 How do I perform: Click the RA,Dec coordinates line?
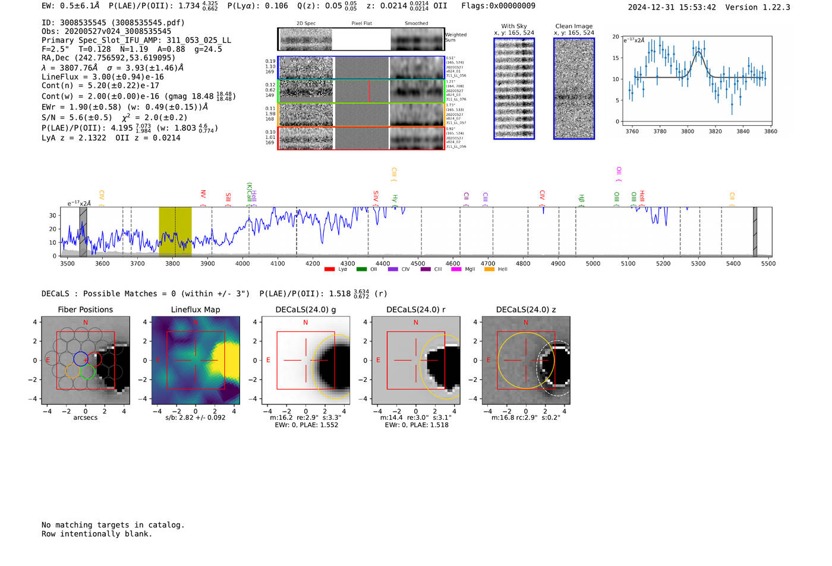coord(108,58)
